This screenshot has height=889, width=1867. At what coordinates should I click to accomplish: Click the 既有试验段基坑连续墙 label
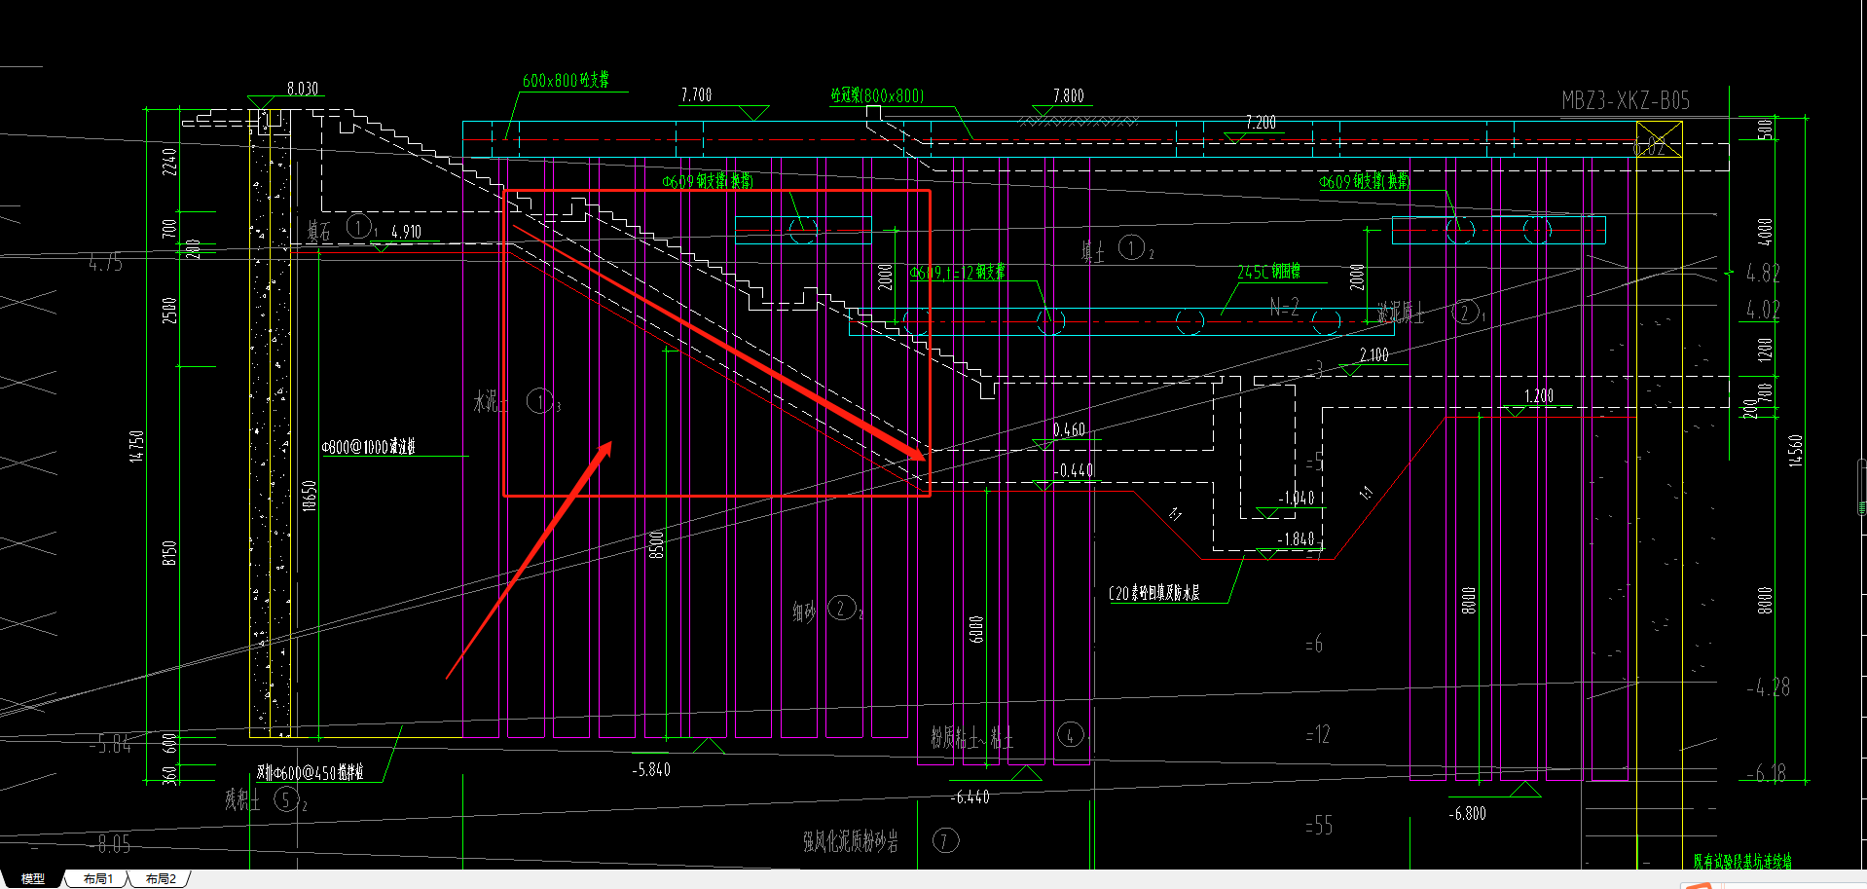click(x=1742, y=862)
